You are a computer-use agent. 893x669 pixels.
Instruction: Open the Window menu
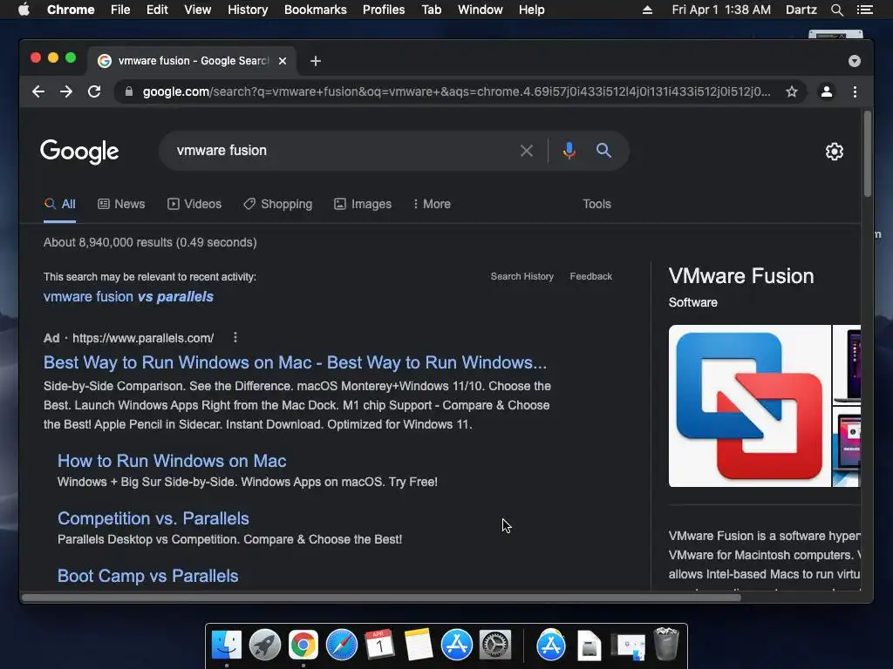coord(481,10)
